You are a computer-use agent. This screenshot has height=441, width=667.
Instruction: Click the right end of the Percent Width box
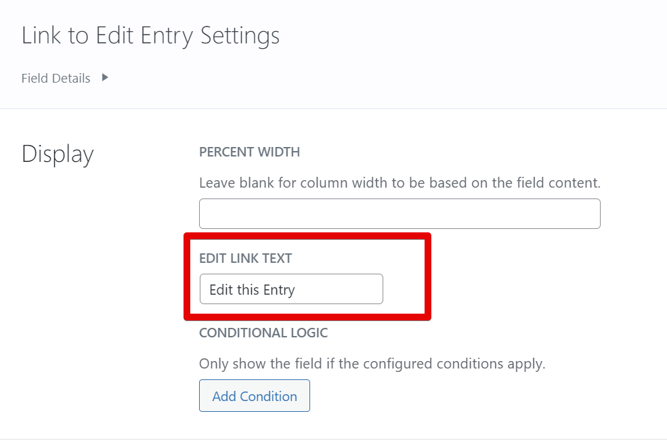tap(582, 213)
